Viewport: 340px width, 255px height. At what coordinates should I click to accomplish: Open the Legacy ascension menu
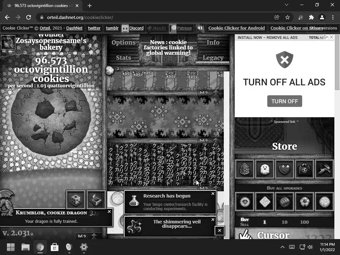pyautogui.click(x=213, y=58)
